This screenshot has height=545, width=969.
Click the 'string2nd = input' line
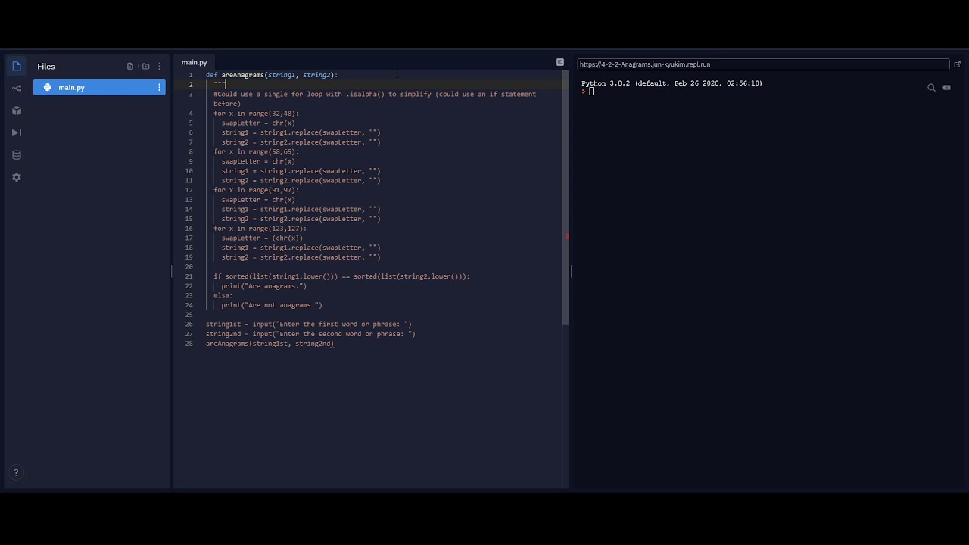click(310, 335)
